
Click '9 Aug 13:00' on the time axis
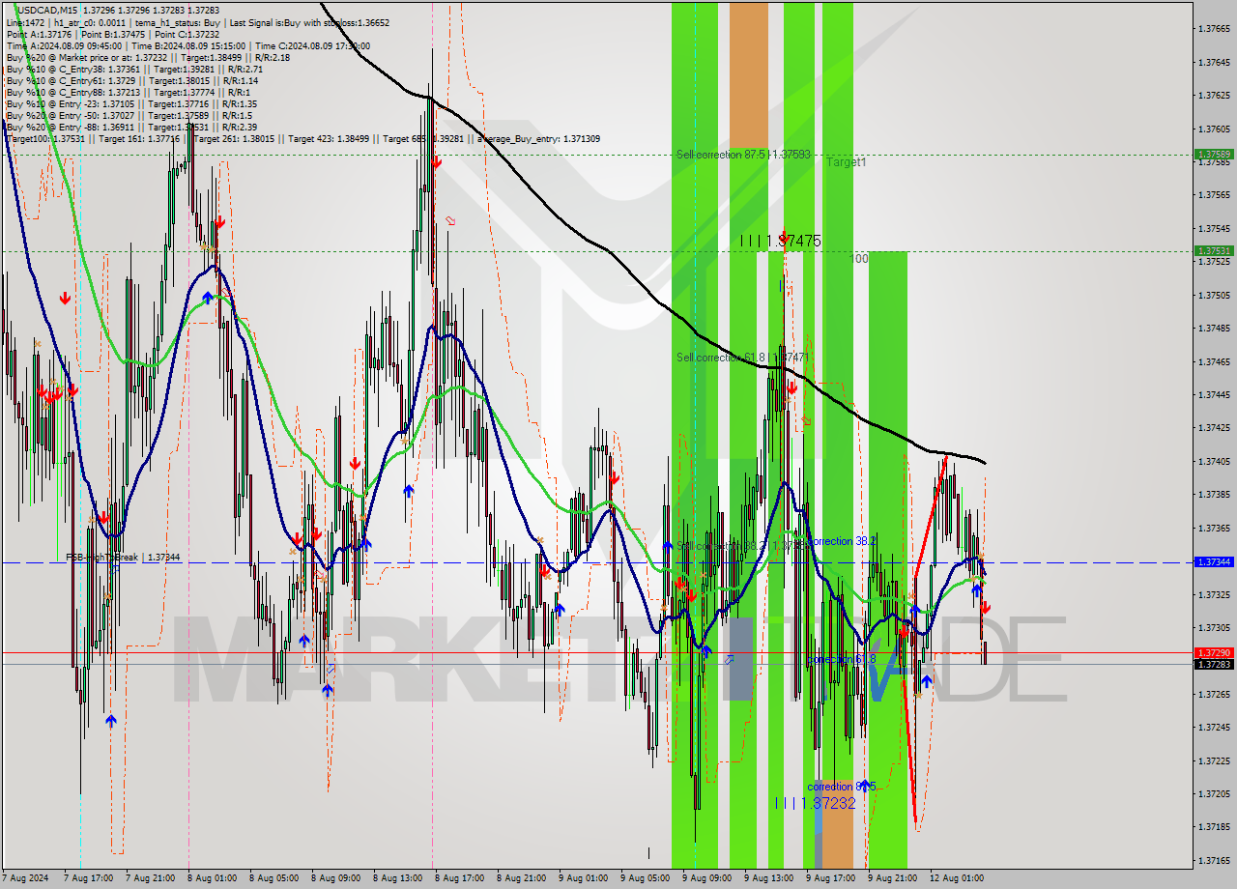click(768, 878)
